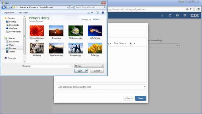The height and width of the screenshot is (114, 202).
Task: Open the OX hamburger menu icon
Action: [185, 16]
